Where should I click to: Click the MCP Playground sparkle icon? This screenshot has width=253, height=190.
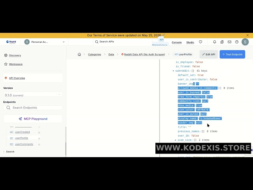[20, 119]
